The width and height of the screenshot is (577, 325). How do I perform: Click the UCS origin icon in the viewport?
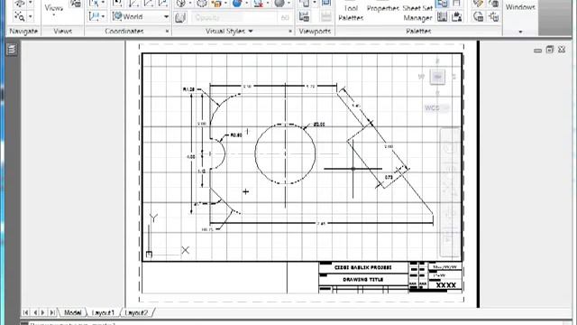(x=149, y=255)
